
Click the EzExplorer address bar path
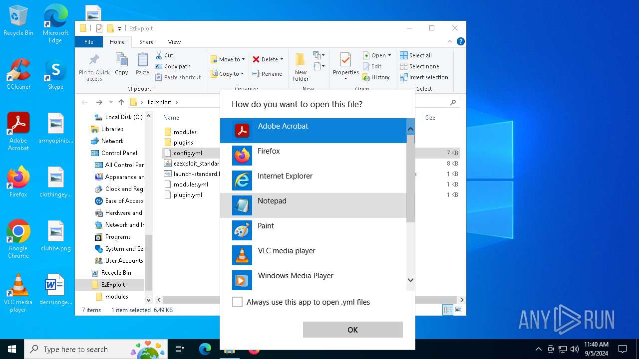tap(159, 102)
